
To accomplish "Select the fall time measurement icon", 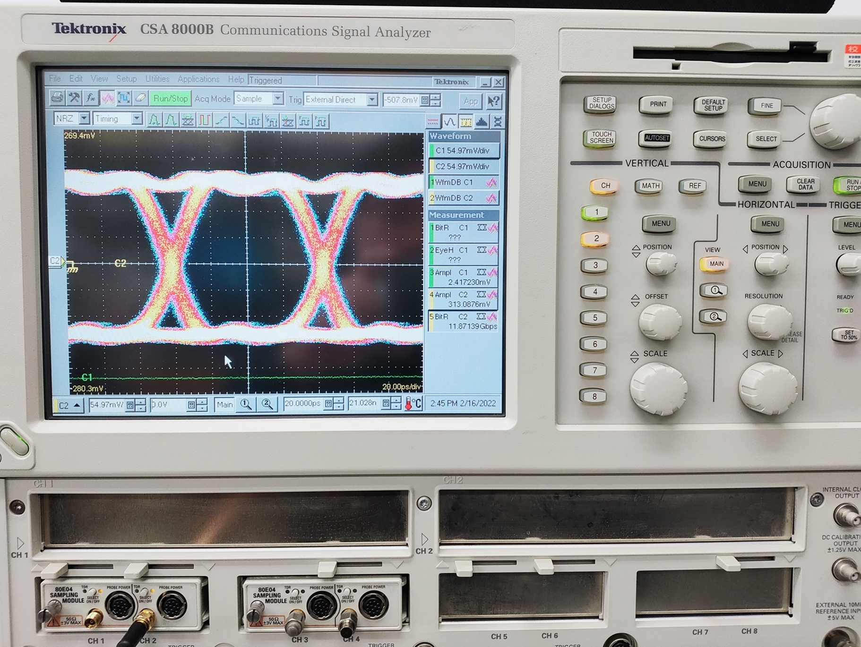I will click(237, 121).
